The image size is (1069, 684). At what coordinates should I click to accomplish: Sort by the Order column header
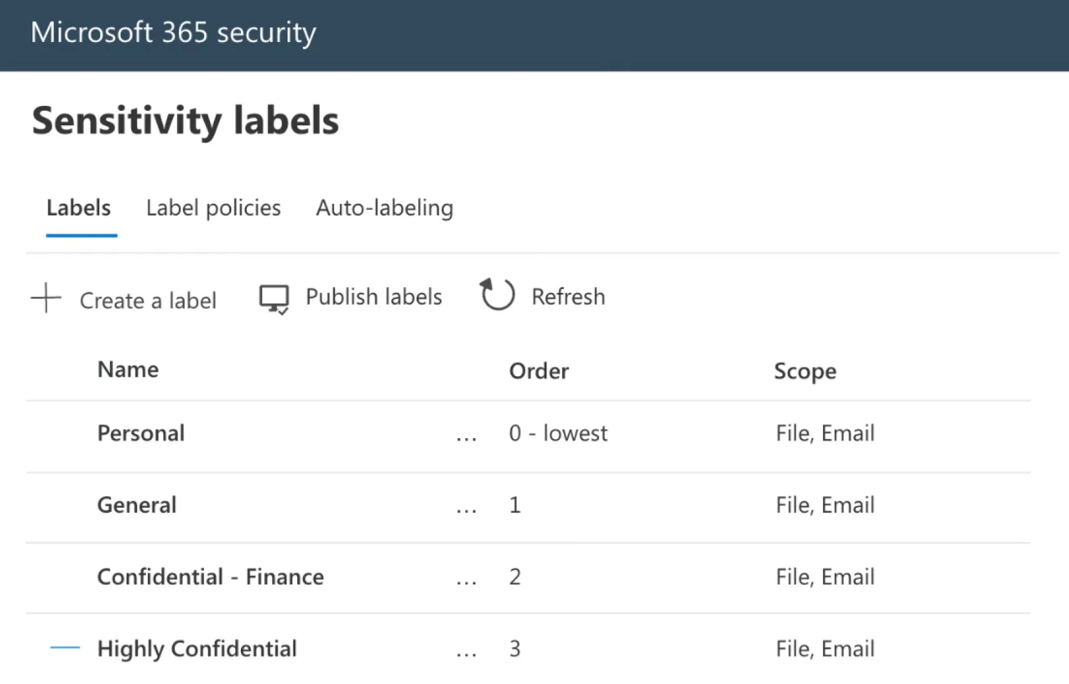click(x=539, y=371)
